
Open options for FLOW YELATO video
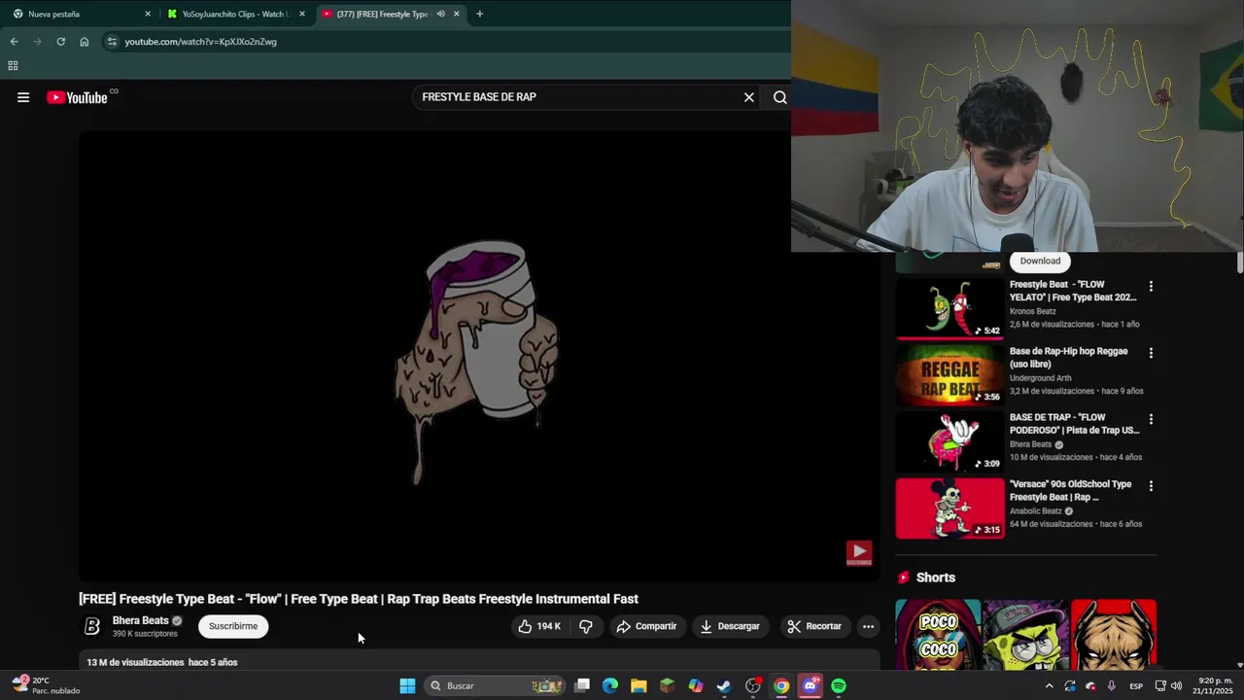point(1151,287)
